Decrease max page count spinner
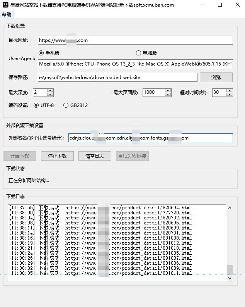Screen dimensions: 245x307 click(x=168, y=94)
